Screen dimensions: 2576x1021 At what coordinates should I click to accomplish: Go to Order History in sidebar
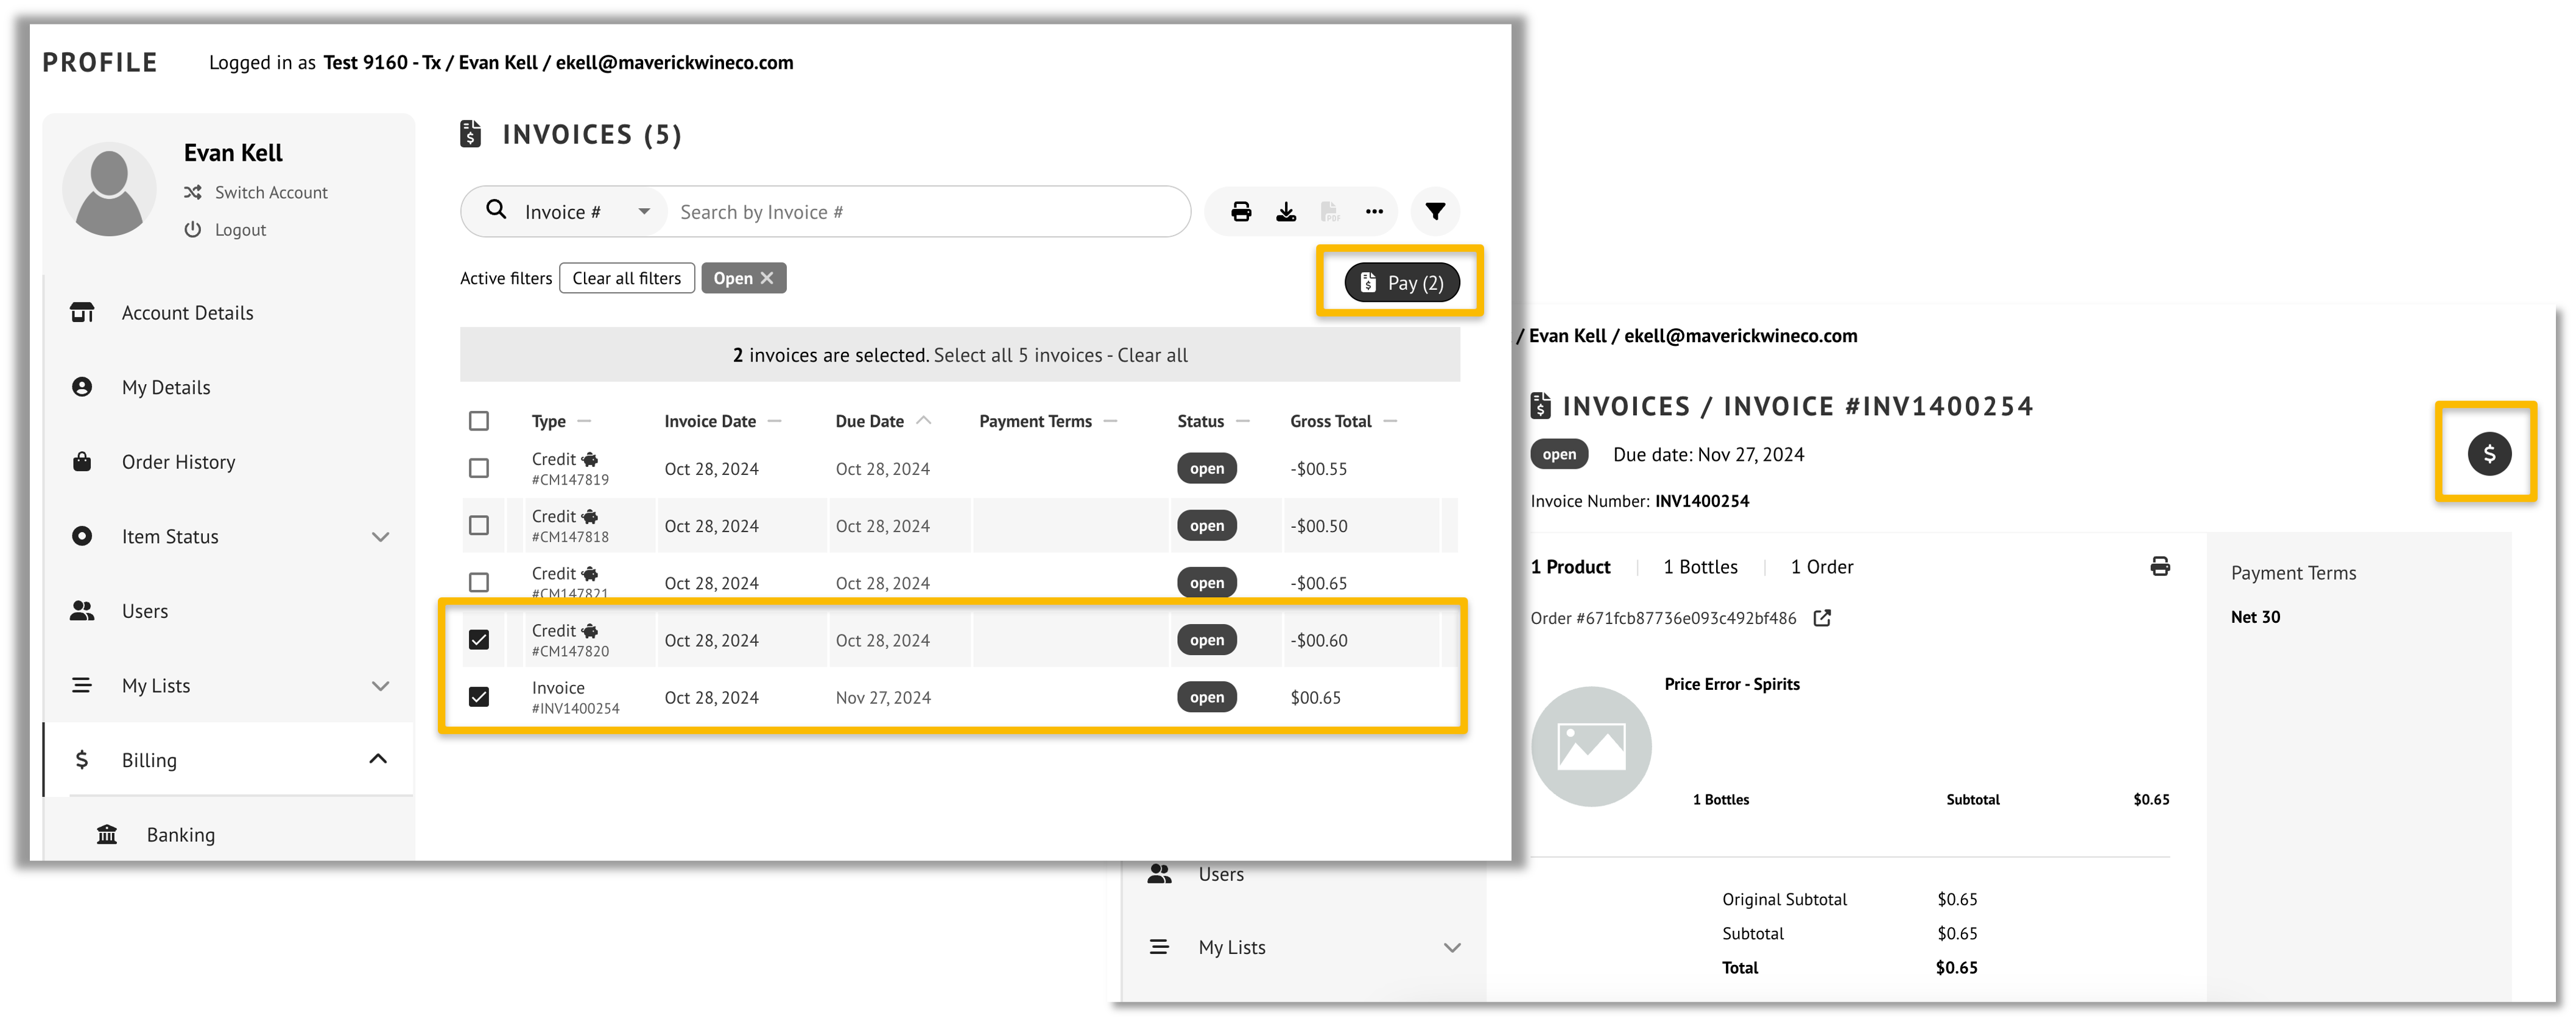click(178, 462)
